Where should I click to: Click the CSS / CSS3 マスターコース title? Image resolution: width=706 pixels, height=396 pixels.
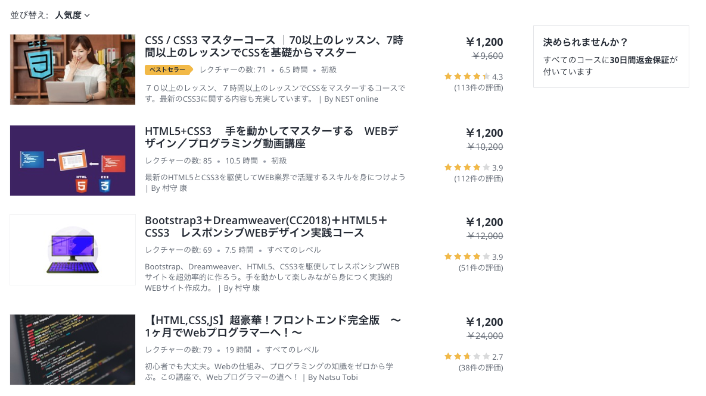pyautogui.click(x=273, y=46)
